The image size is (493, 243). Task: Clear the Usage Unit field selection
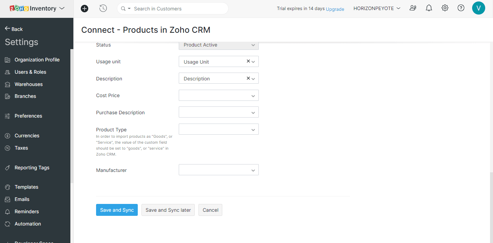tap(248, 61)
